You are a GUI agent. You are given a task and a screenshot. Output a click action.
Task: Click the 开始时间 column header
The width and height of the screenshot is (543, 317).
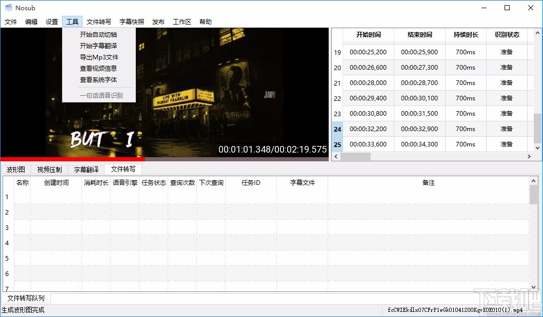click(x=369, y=35)
